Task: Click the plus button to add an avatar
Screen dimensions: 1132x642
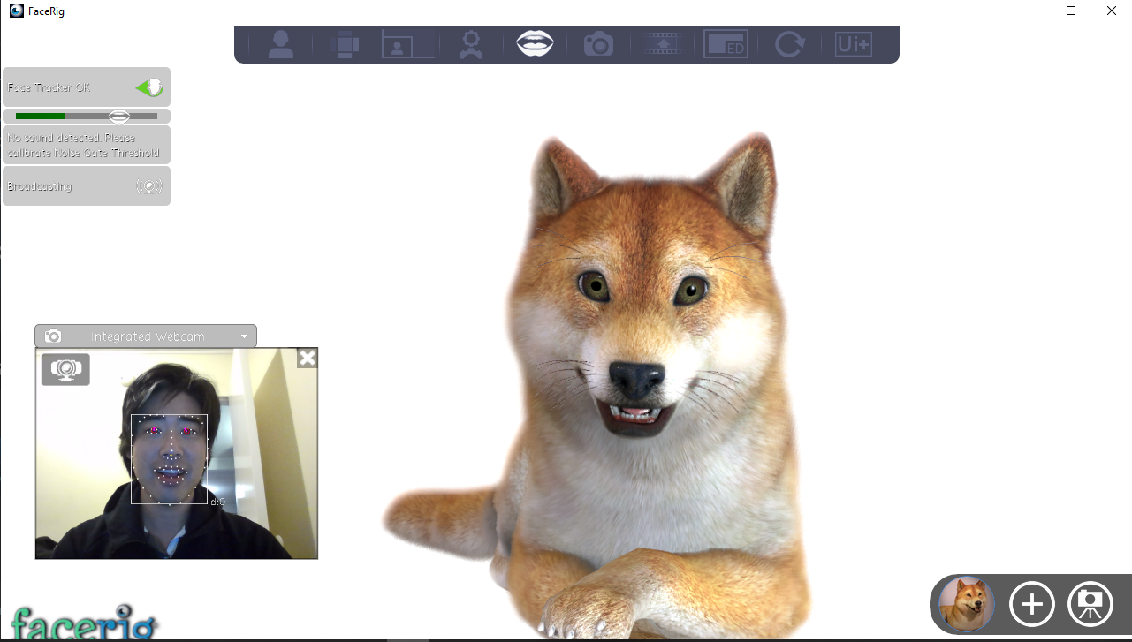Action: (1032, 604)
